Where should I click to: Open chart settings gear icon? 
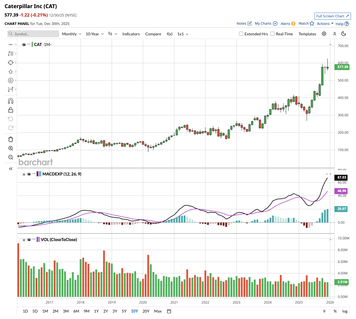324,34
